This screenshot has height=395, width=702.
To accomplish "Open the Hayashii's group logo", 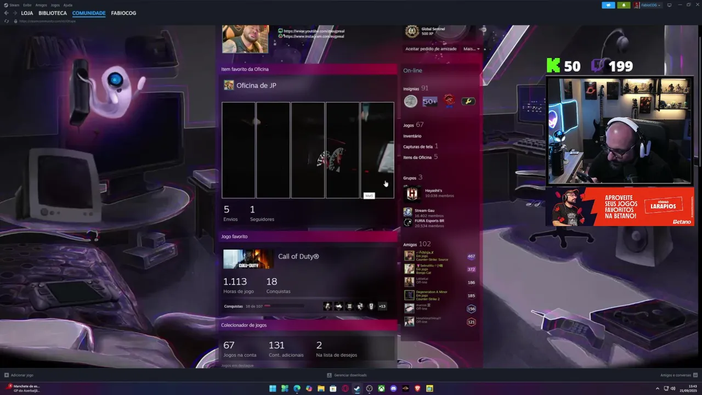I will (x=412, y=193).
